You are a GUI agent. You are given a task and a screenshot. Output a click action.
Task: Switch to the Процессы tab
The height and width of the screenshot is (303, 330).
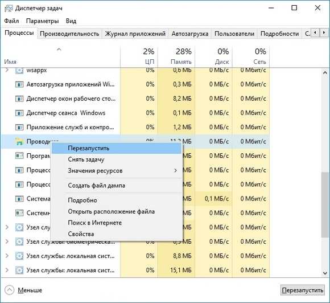(x=19, y=33)
